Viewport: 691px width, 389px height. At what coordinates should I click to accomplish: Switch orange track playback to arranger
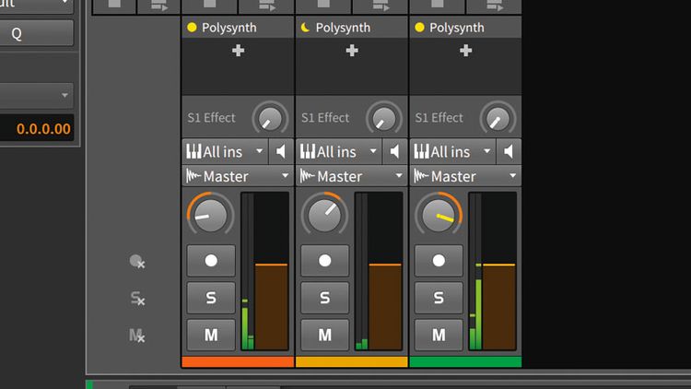[266, 6]
